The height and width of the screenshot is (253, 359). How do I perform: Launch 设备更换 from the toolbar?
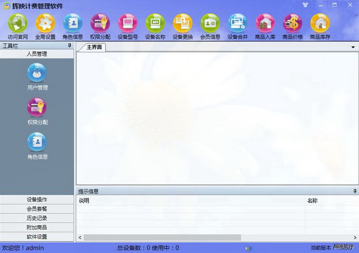click(183, 24)
